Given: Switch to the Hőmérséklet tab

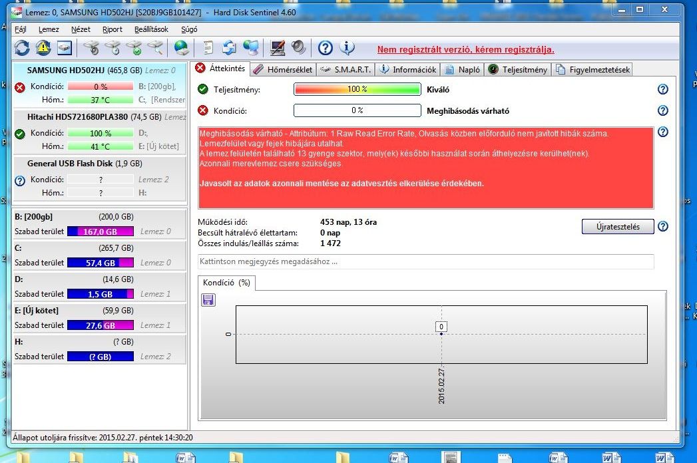Looking at the screenshot, I should tap(283, 69).
